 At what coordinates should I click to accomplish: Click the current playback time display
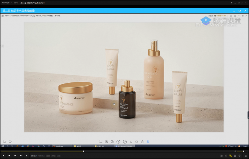coord(34,156)
